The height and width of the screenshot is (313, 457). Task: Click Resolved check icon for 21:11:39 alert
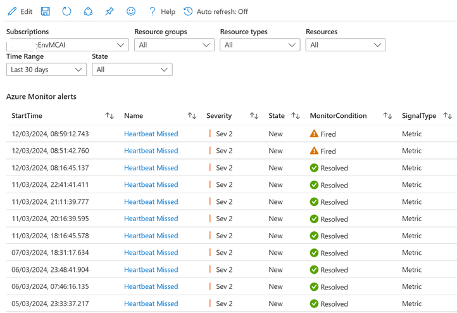click(x=314, y=201)
